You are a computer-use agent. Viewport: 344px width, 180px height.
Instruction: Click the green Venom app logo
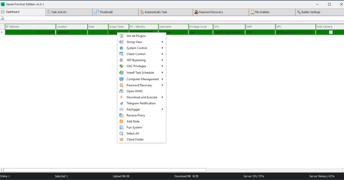pos(3,4)
